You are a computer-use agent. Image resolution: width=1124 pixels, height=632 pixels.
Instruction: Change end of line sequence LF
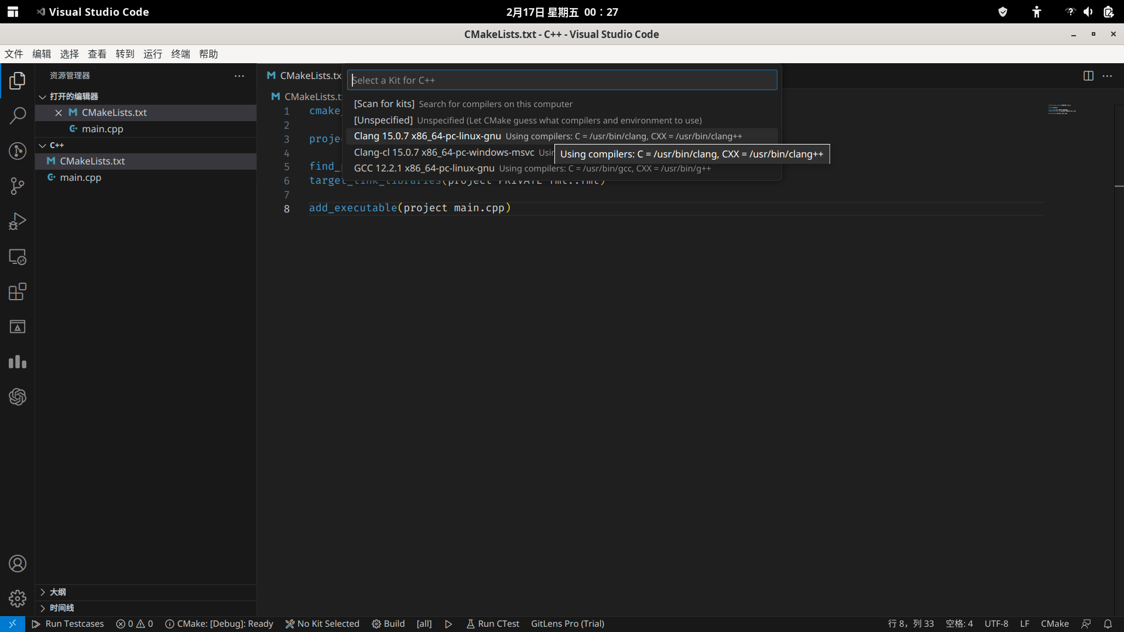coord(1024,624)
